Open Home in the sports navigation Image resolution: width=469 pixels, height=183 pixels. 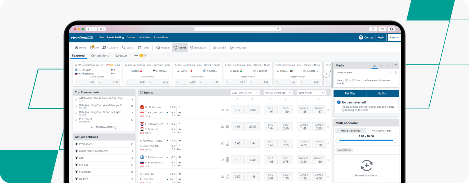coord(80,48)
